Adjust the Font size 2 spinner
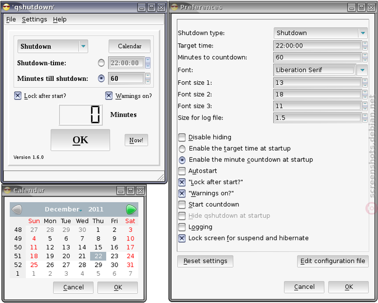The width and height of the screenshot is (378, 303). (x=365, y=94)
